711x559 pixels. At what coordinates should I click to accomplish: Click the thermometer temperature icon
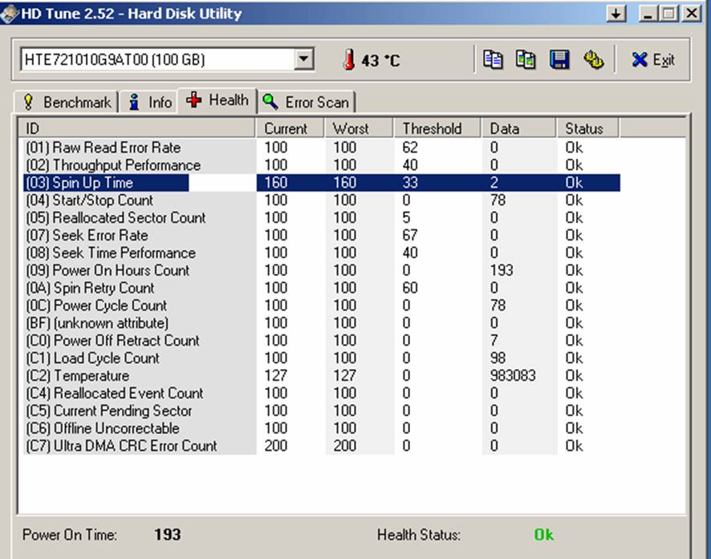pos(348,60)
